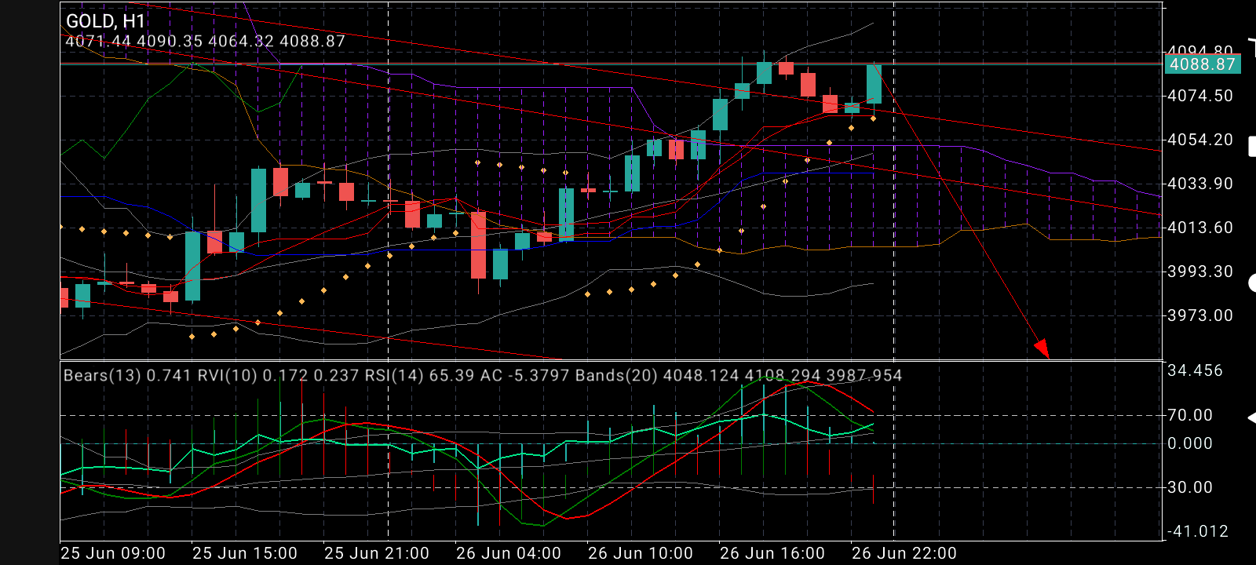The width and height of the screenshot is (1256, 565).
Task: Select the 34.456 indicator scale value
Action: [x=1195, y=370]
